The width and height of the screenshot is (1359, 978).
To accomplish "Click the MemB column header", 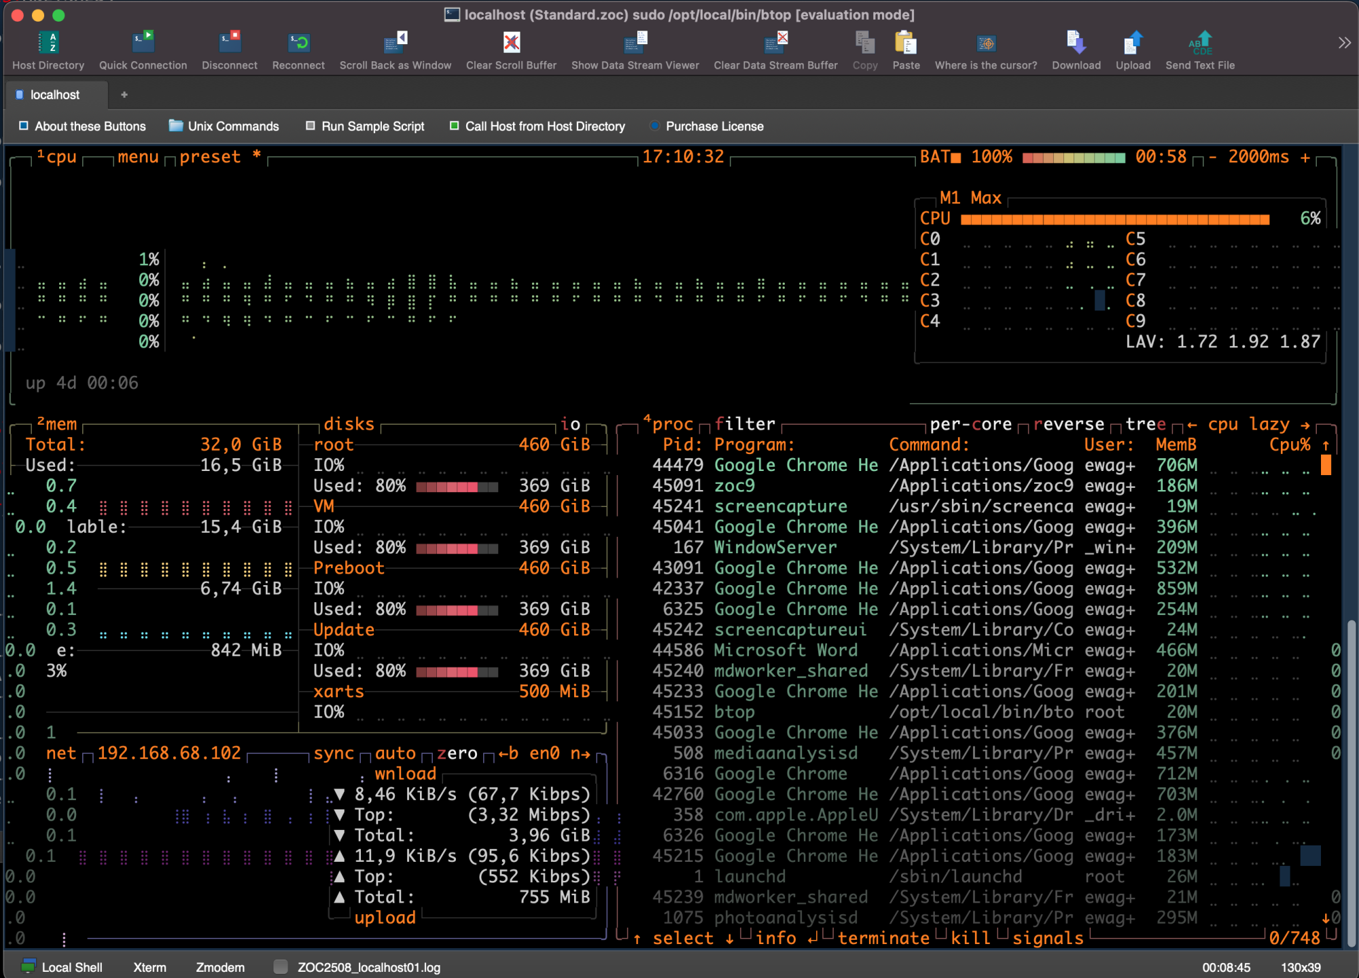I will tap(1176, 444).
